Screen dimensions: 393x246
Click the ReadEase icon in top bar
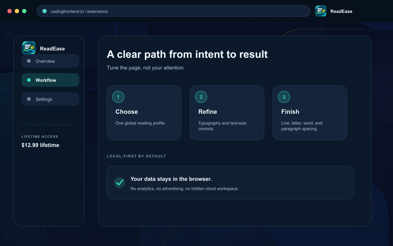tap(321, 11)
